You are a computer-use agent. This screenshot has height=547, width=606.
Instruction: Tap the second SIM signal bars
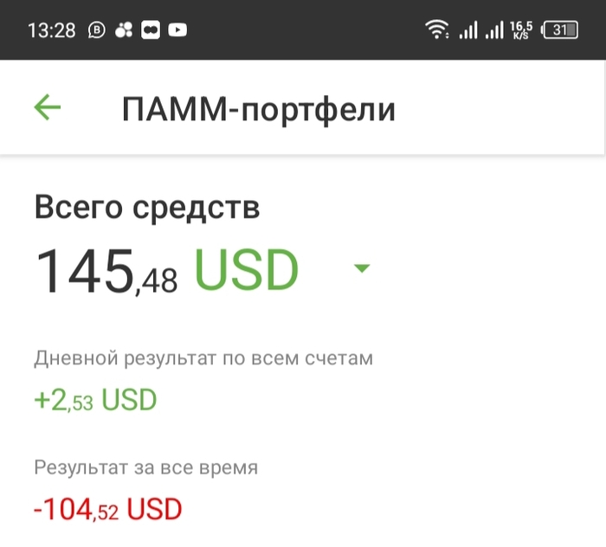[x=494, y=30]
